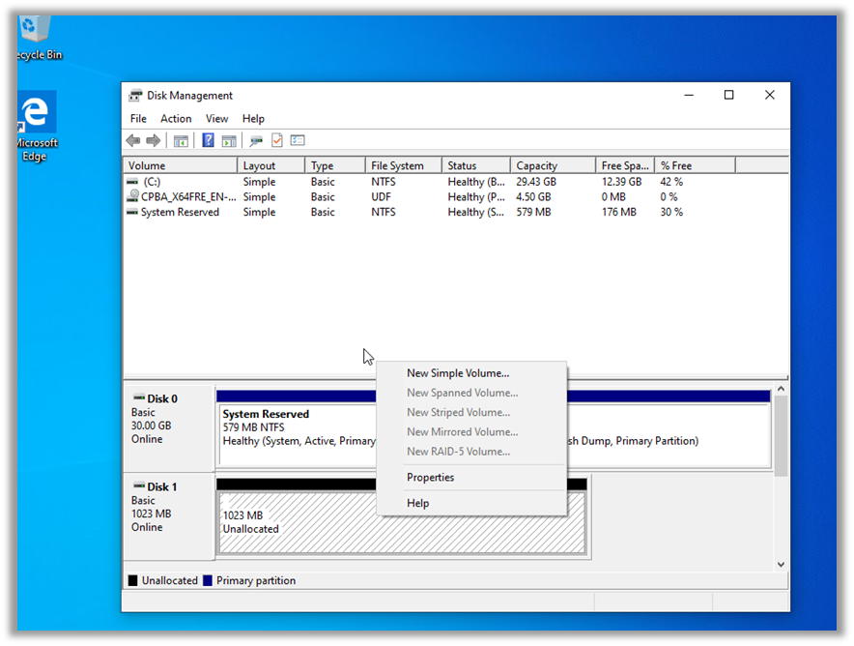The image size is (854, 646).
Task: Click New Striped Volume context entry
Action: (471, 412)
